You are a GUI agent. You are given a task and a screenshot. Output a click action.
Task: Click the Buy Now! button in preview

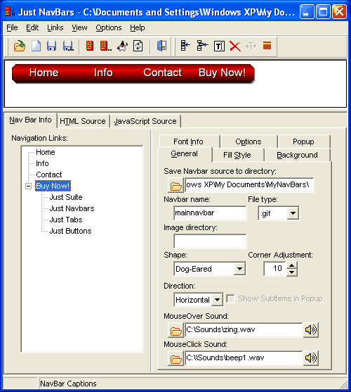[x=222, y=72]
